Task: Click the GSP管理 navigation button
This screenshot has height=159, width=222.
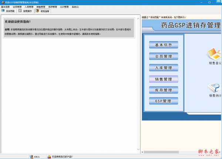Action: coord(164,101)
